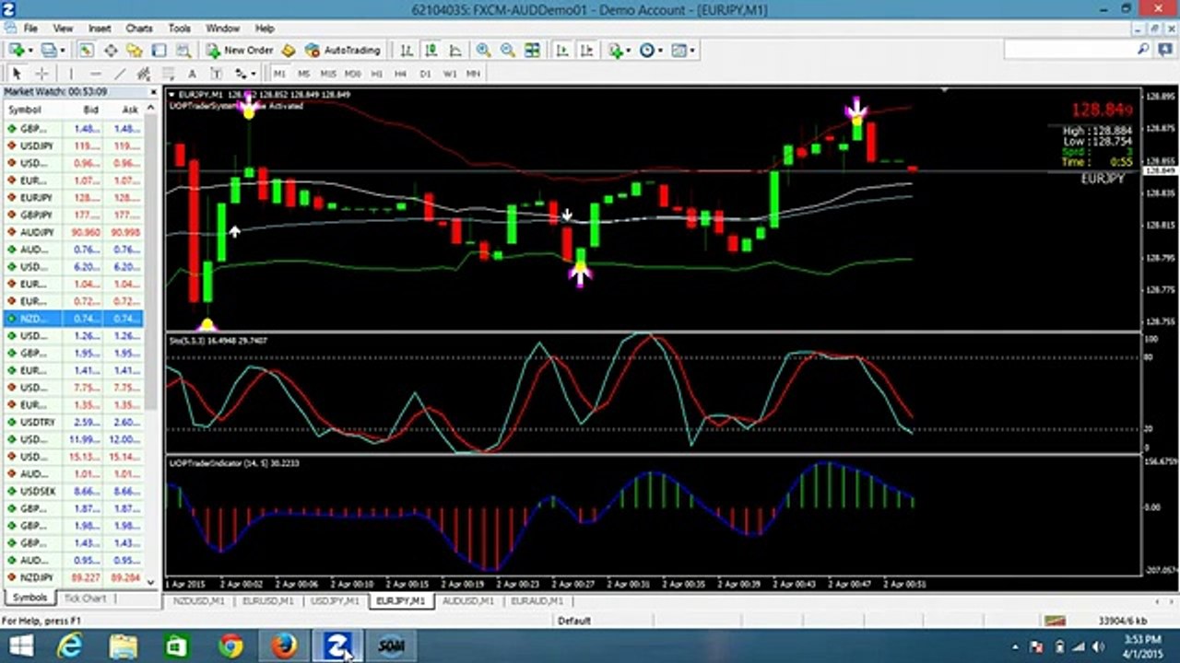The image size is (1180, 663).
Task: Launch Google Chrome from the taskbar
Action: click(x=230, y=646)
